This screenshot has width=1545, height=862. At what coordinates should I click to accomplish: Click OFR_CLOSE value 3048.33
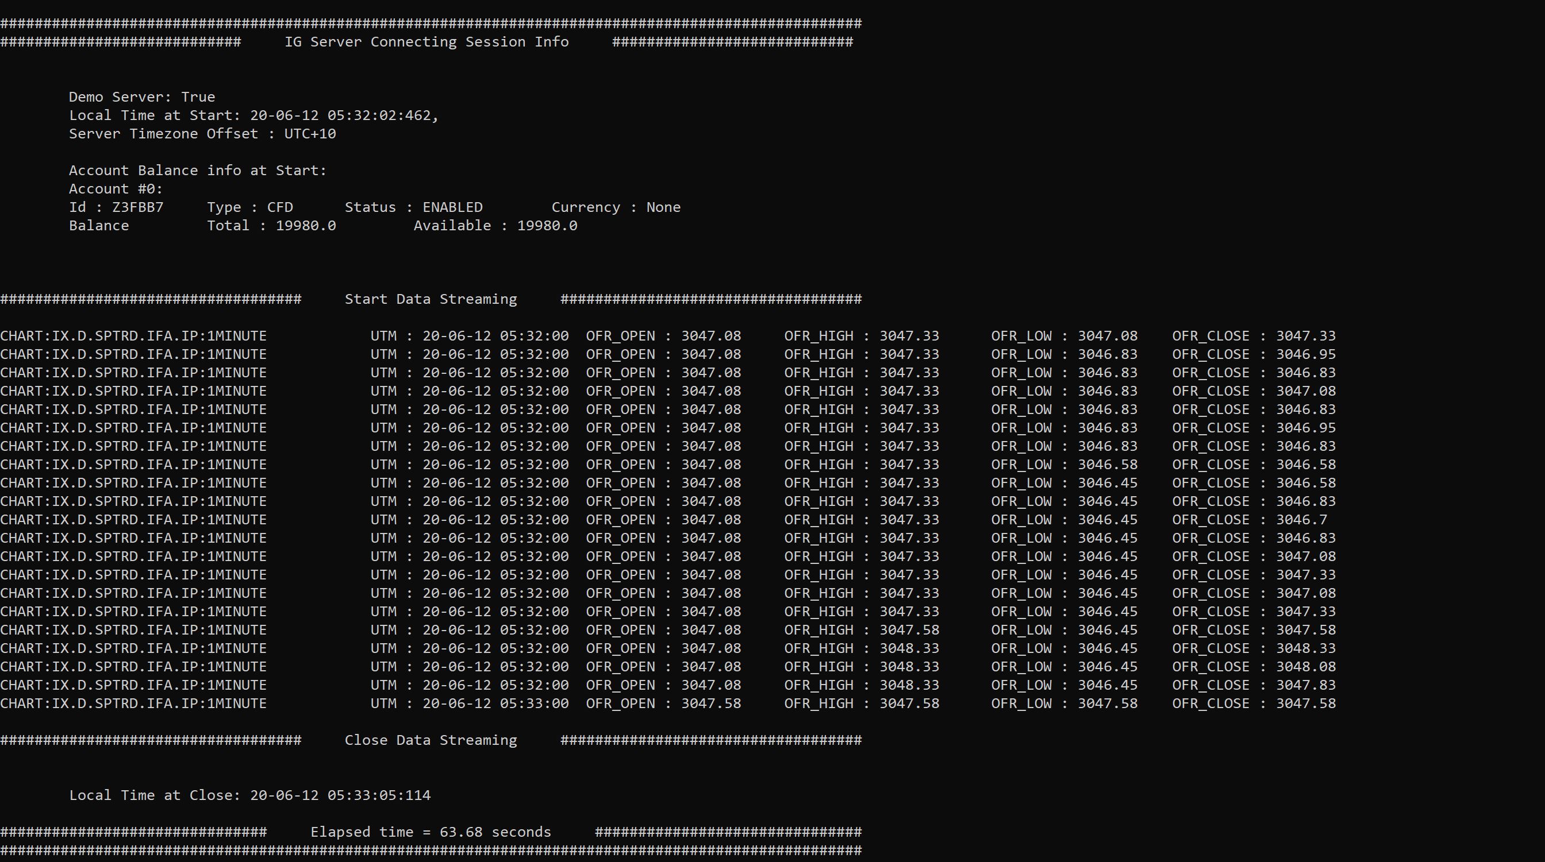1306,648
